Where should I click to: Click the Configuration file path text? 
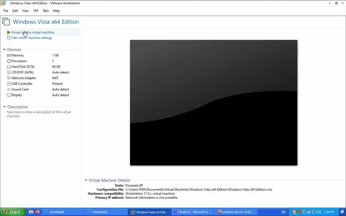[x=199, y=190]
